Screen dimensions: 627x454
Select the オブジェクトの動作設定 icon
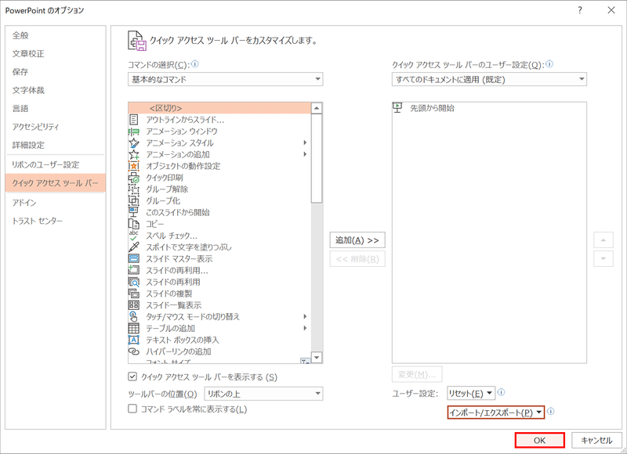134,166
